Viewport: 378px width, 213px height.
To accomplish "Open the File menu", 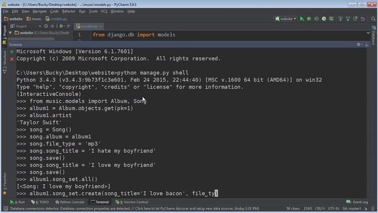I will click(5, 11).
